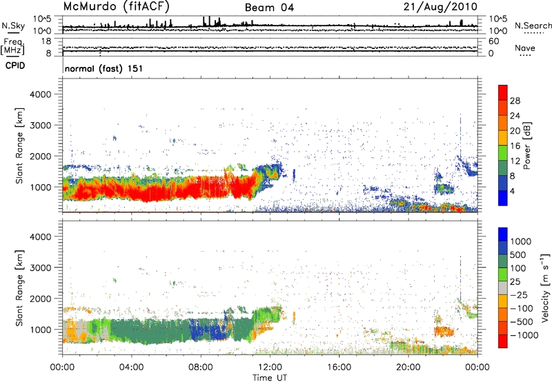Pick the yellow Power segment between 16 and 20
Viewport: 552px width, 382px height.
pos(503,138)
